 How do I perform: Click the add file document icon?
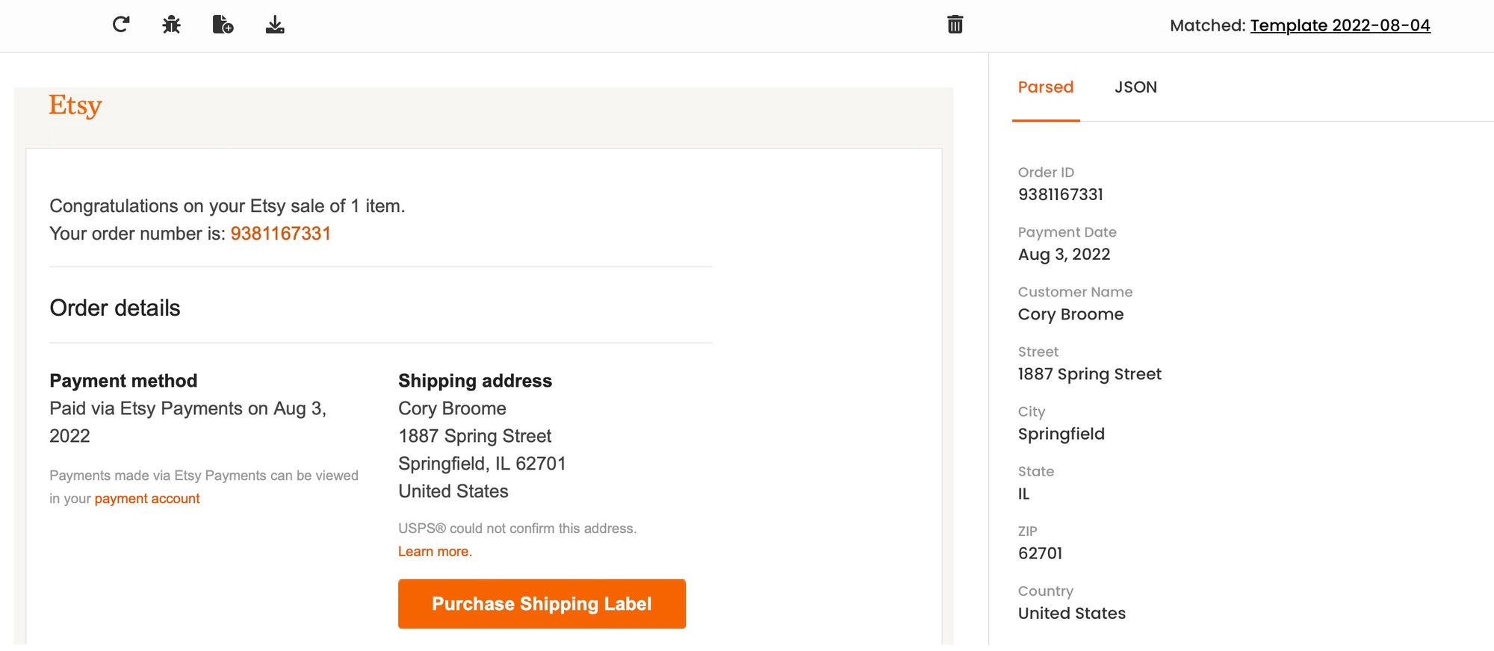(223, 25)
